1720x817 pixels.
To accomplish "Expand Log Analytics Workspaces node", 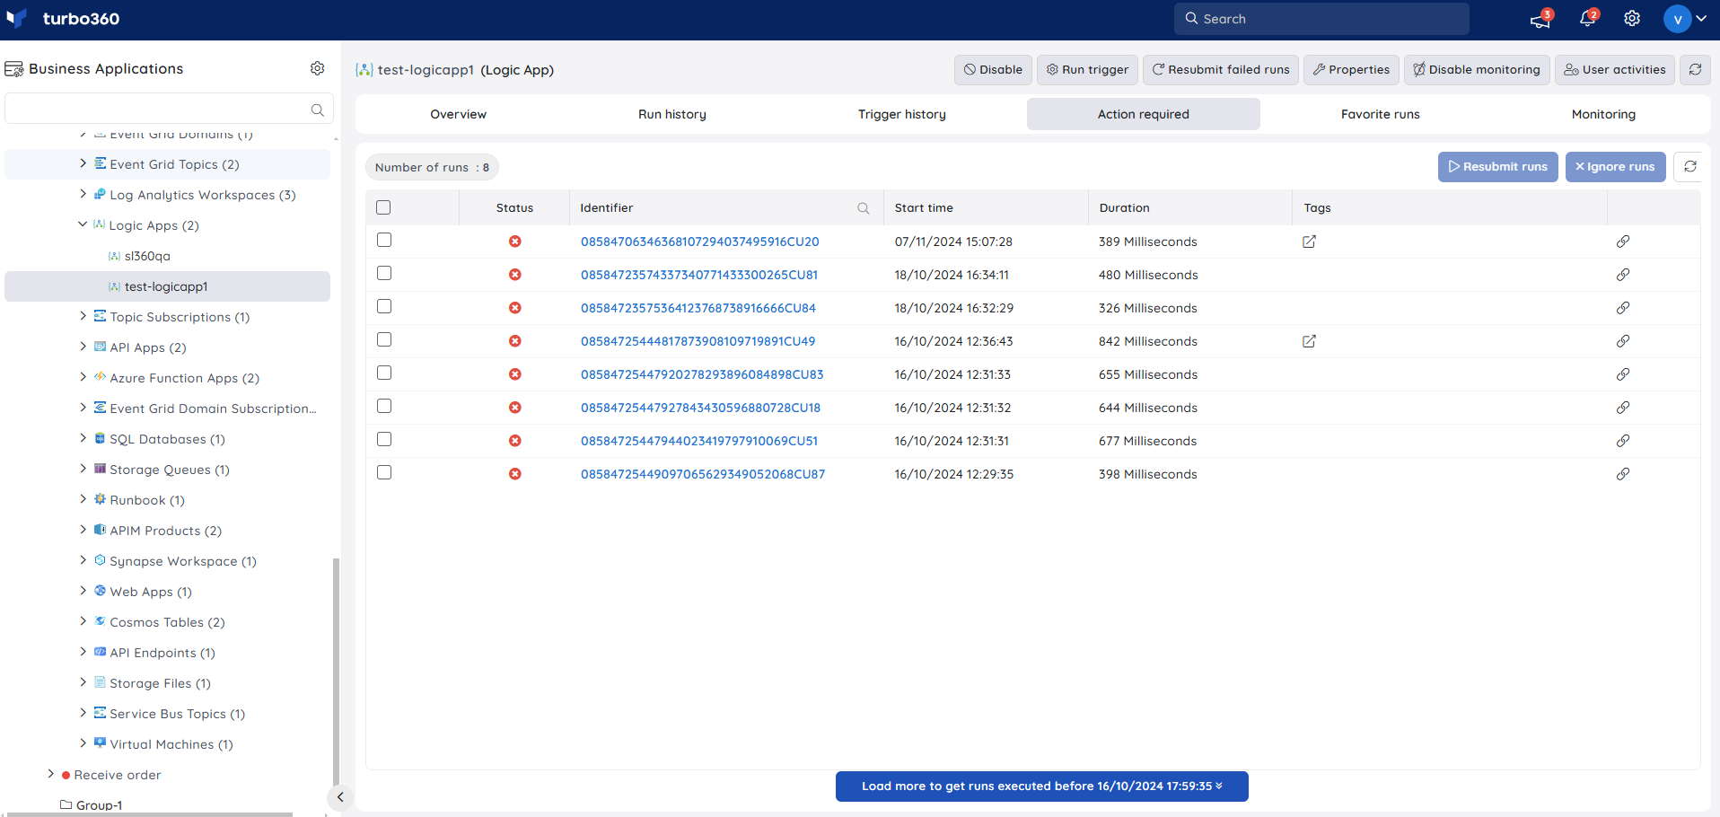I will [x=83, y=194].
